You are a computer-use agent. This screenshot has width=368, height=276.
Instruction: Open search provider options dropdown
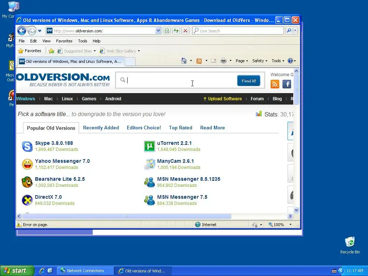(295, 31)
